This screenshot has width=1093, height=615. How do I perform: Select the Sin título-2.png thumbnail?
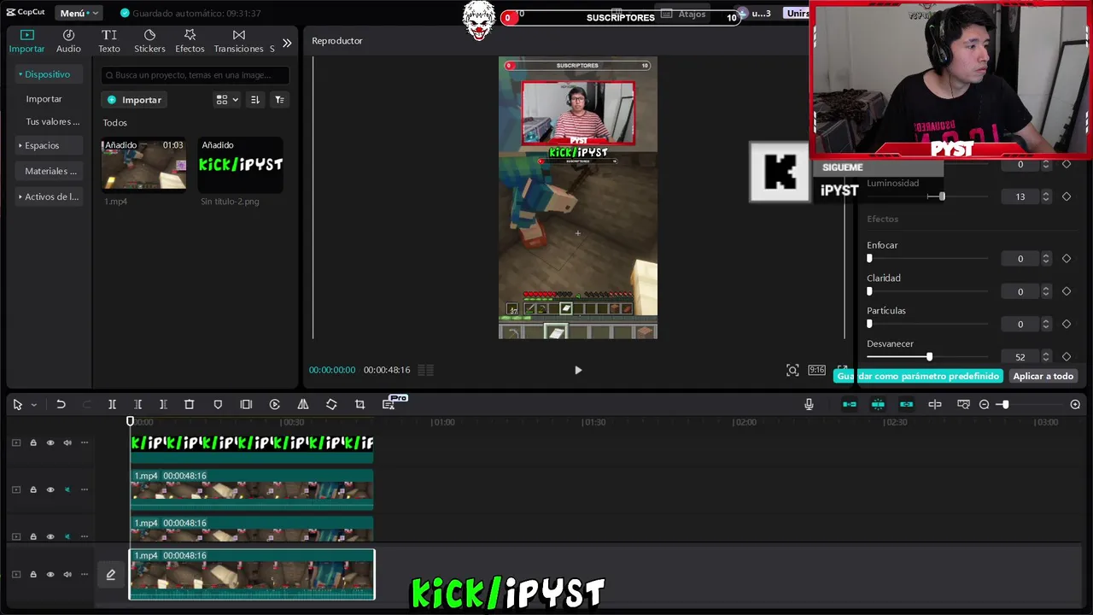[241, 164]
